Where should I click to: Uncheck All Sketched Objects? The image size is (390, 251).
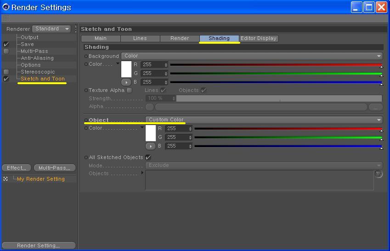[148, 157]
